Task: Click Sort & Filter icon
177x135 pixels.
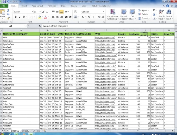Action: 161,15
